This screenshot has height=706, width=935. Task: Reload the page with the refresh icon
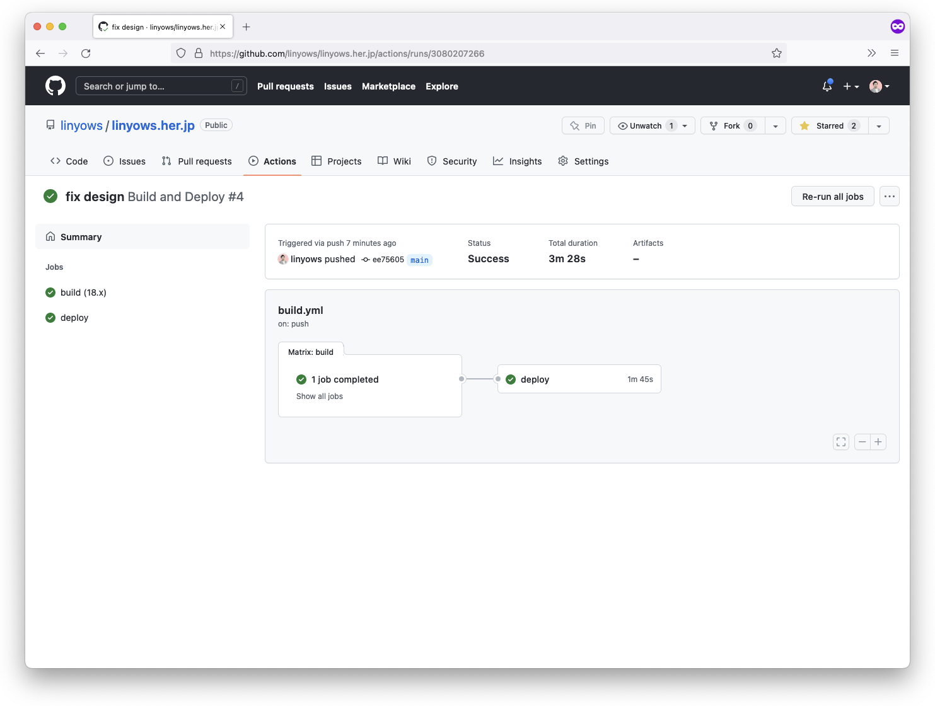(x=86, y=54)
